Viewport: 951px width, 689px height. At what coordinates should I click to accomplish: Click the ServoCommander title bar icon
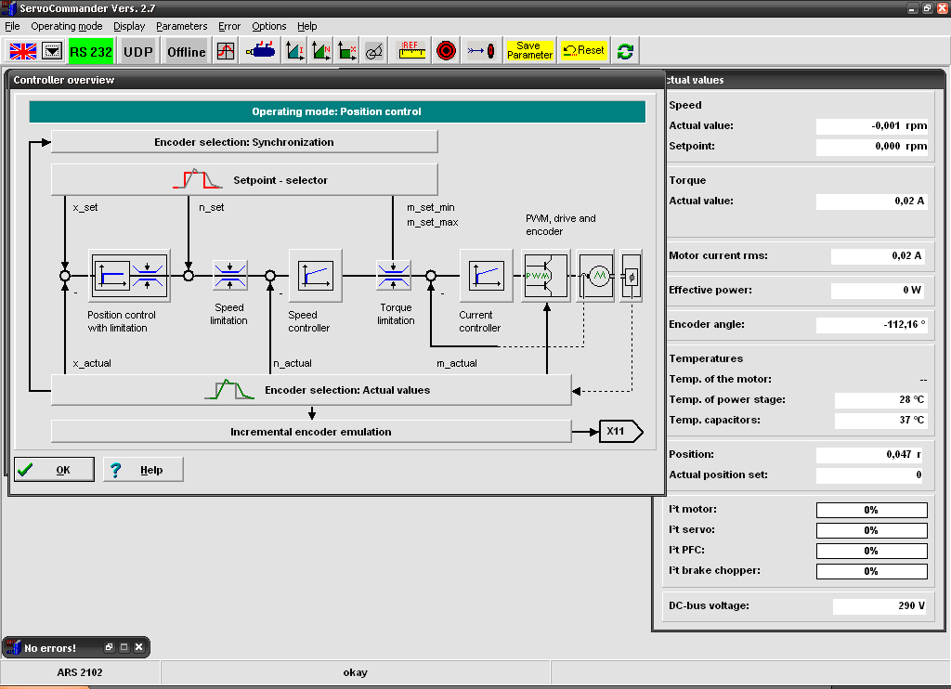8,8
